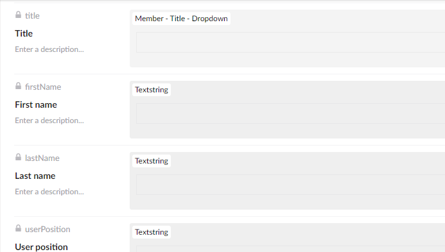The width and height of the screenshot is (445, 252).
Task: Open Textstring editor for User position property
Action: click(152, 232)
